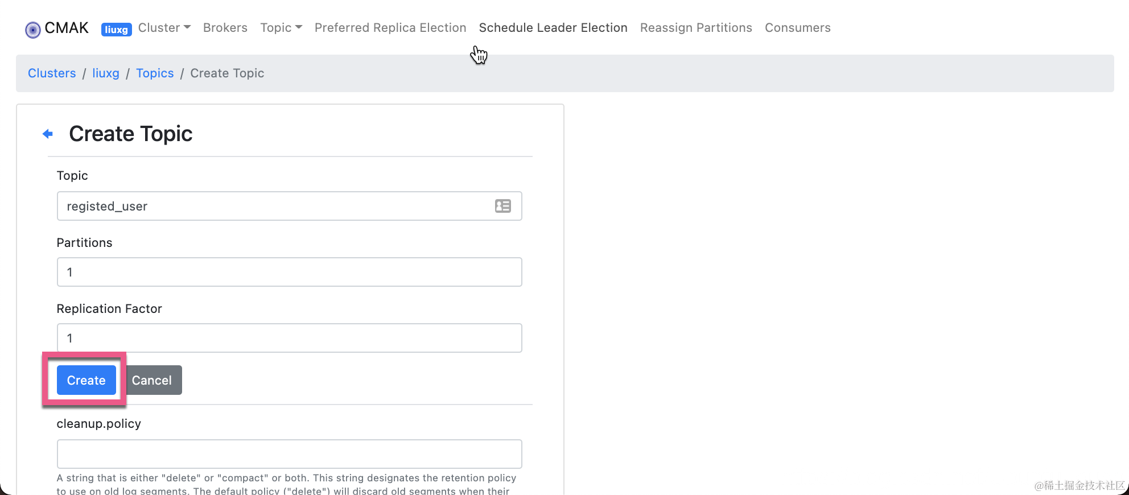Expand the Cluster dropdown menu
Viewport: 1129px width, 495px height.
(x=164, y=28)
